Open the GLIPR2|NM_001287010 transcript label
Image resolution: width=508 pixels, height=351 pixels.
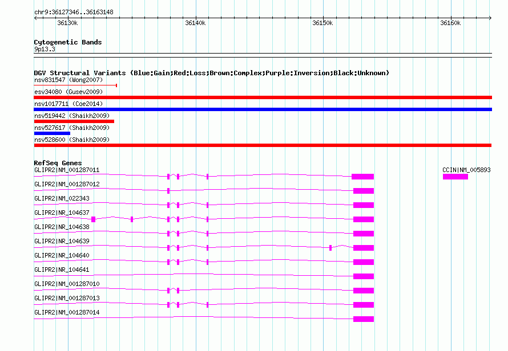67,284
